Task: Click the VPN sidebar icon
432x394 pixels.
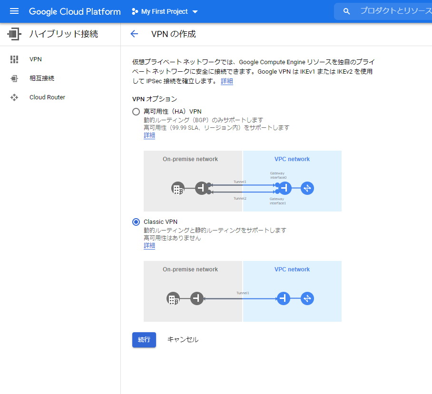Action: pyautogui.click(x=14, y=59)
